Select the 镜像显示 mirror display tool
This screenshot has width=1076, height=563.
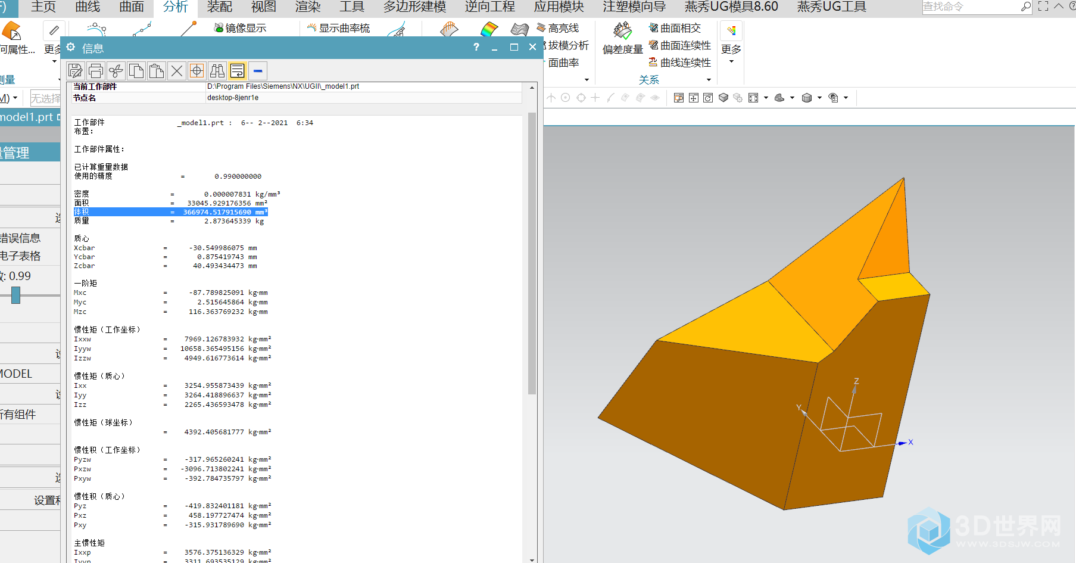[240, 28]
